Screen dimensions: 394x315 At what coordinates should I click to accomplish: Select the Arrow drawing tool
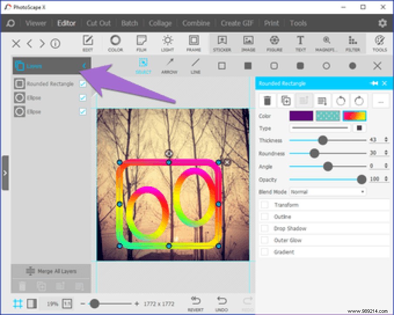coord(169,65)
